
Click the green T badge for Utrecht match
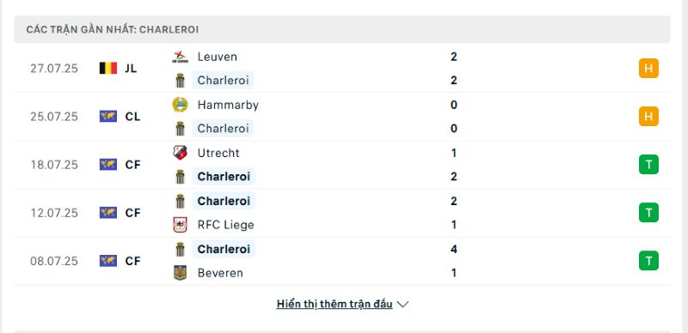(x=648, y=165)
